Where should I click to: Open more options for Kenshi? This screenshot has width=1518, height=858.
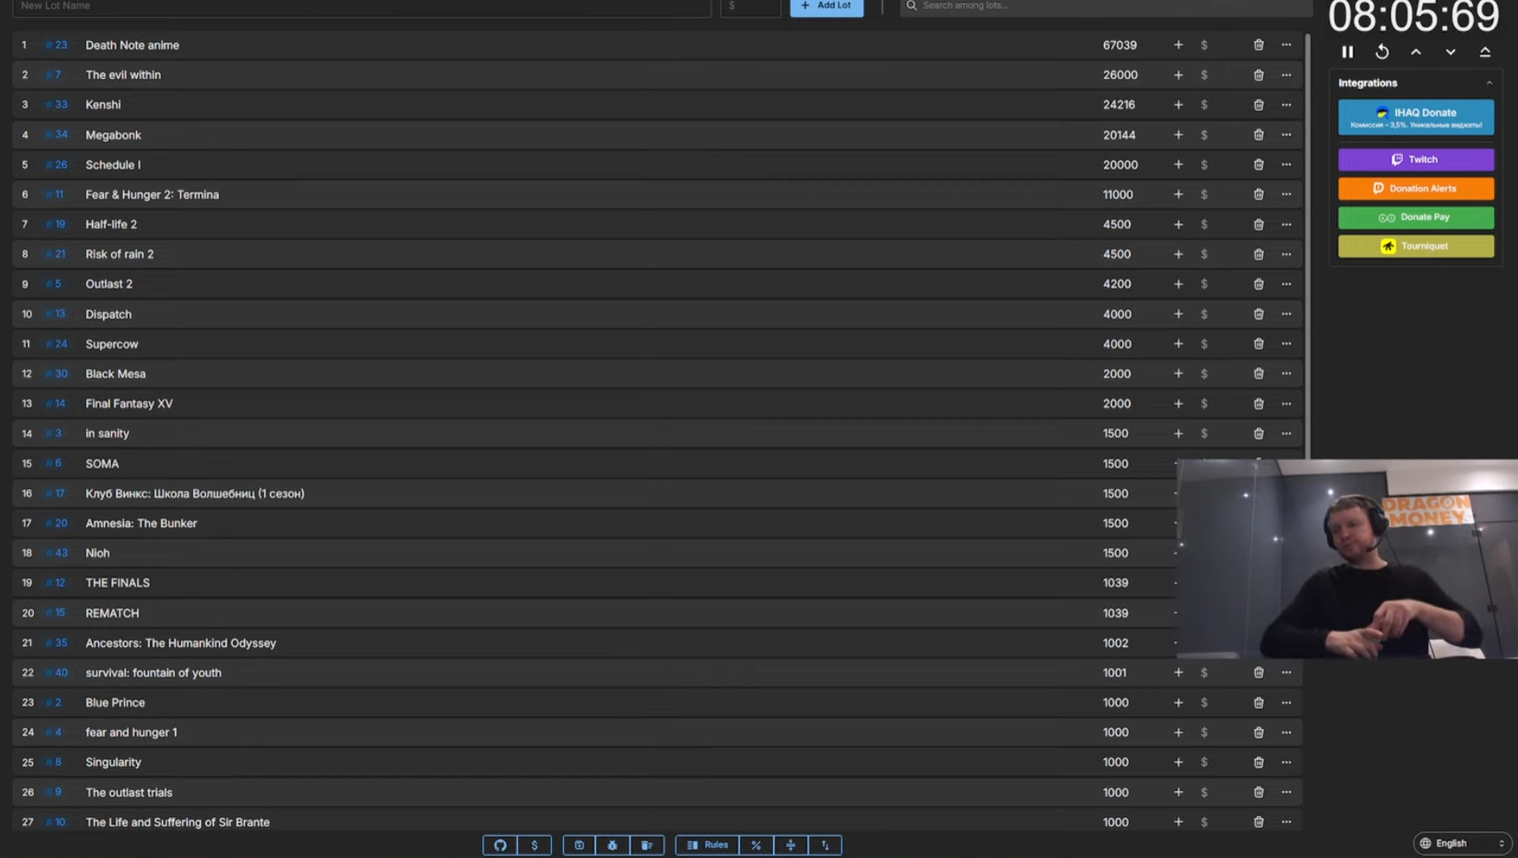click(1286, 105)
